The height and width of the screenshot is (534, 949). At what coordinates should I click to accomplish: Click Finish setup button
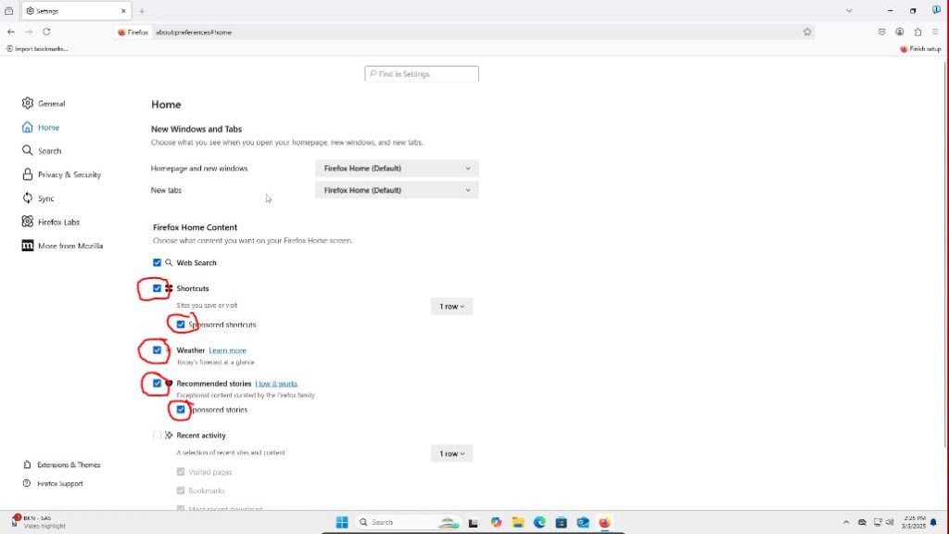point(920,48)
